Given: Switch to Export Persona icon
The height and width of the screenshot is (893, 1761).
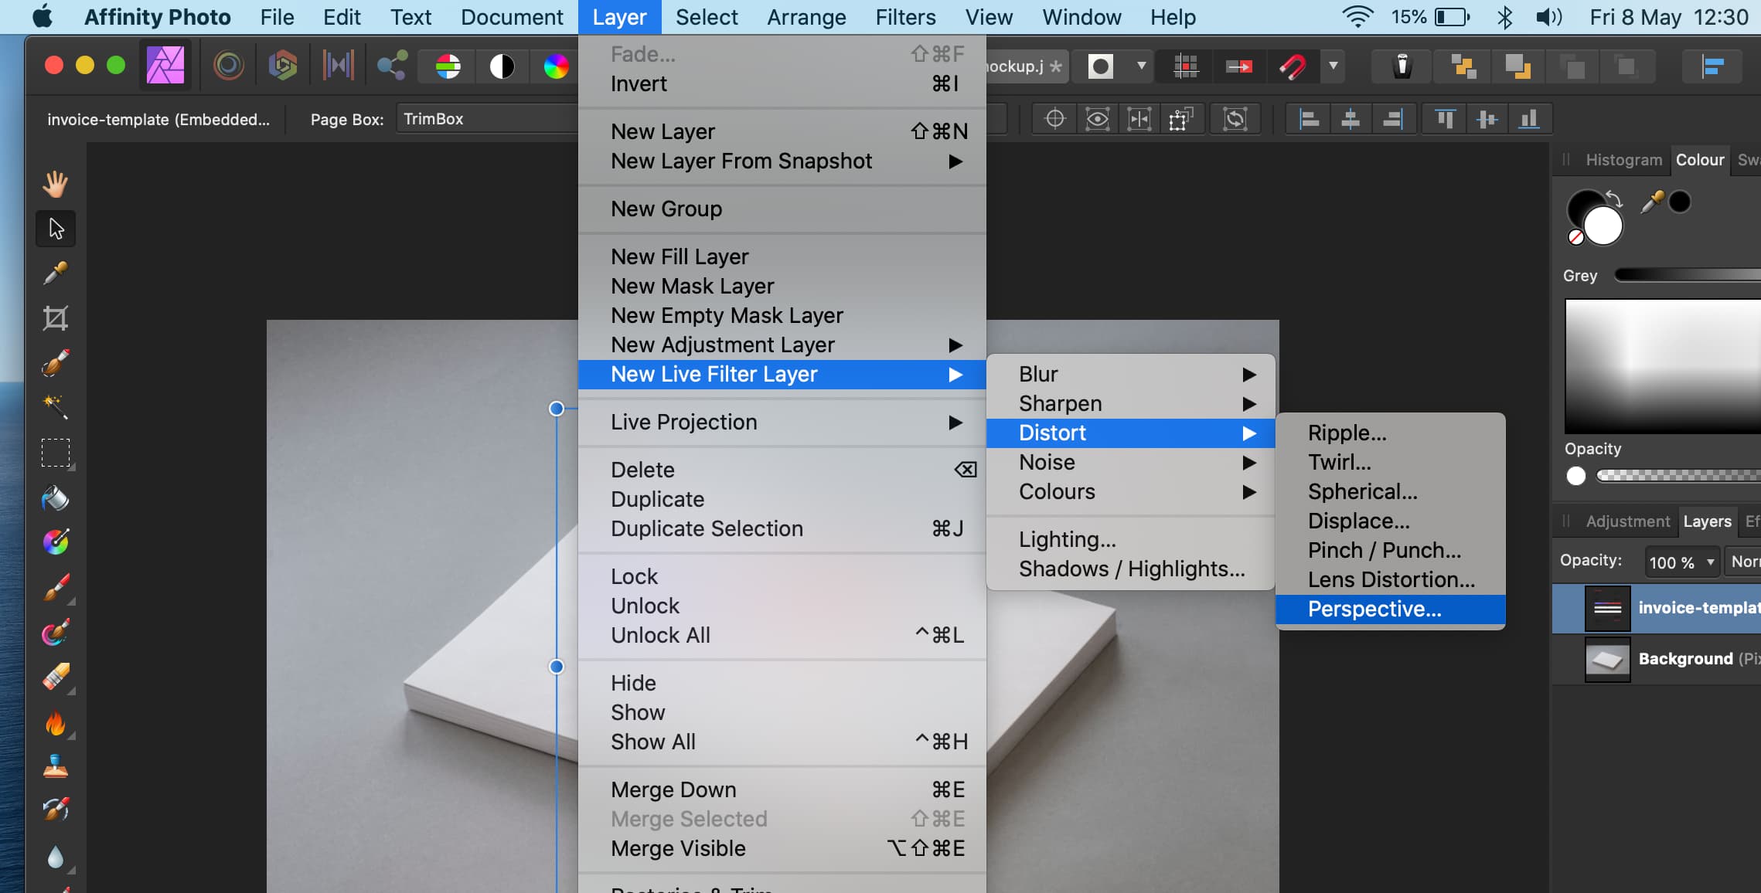Looking at the screenshot, I should click(392, 66).
